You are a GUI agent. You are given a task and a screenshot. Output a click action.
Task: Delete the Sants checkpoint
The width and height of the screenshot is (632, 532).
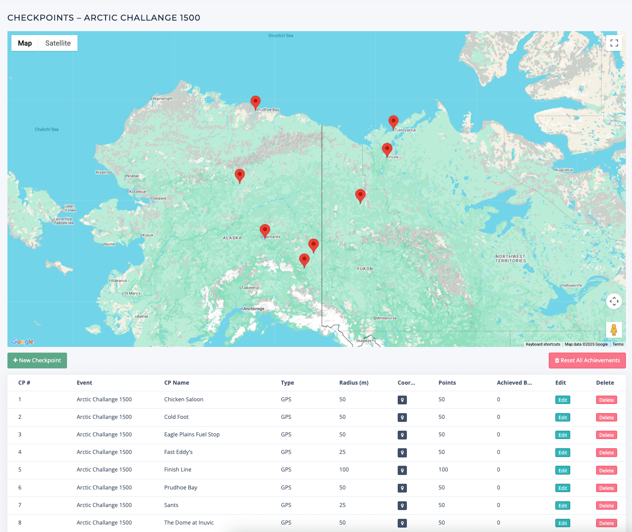pyautogui.click(x=607, y=506)
